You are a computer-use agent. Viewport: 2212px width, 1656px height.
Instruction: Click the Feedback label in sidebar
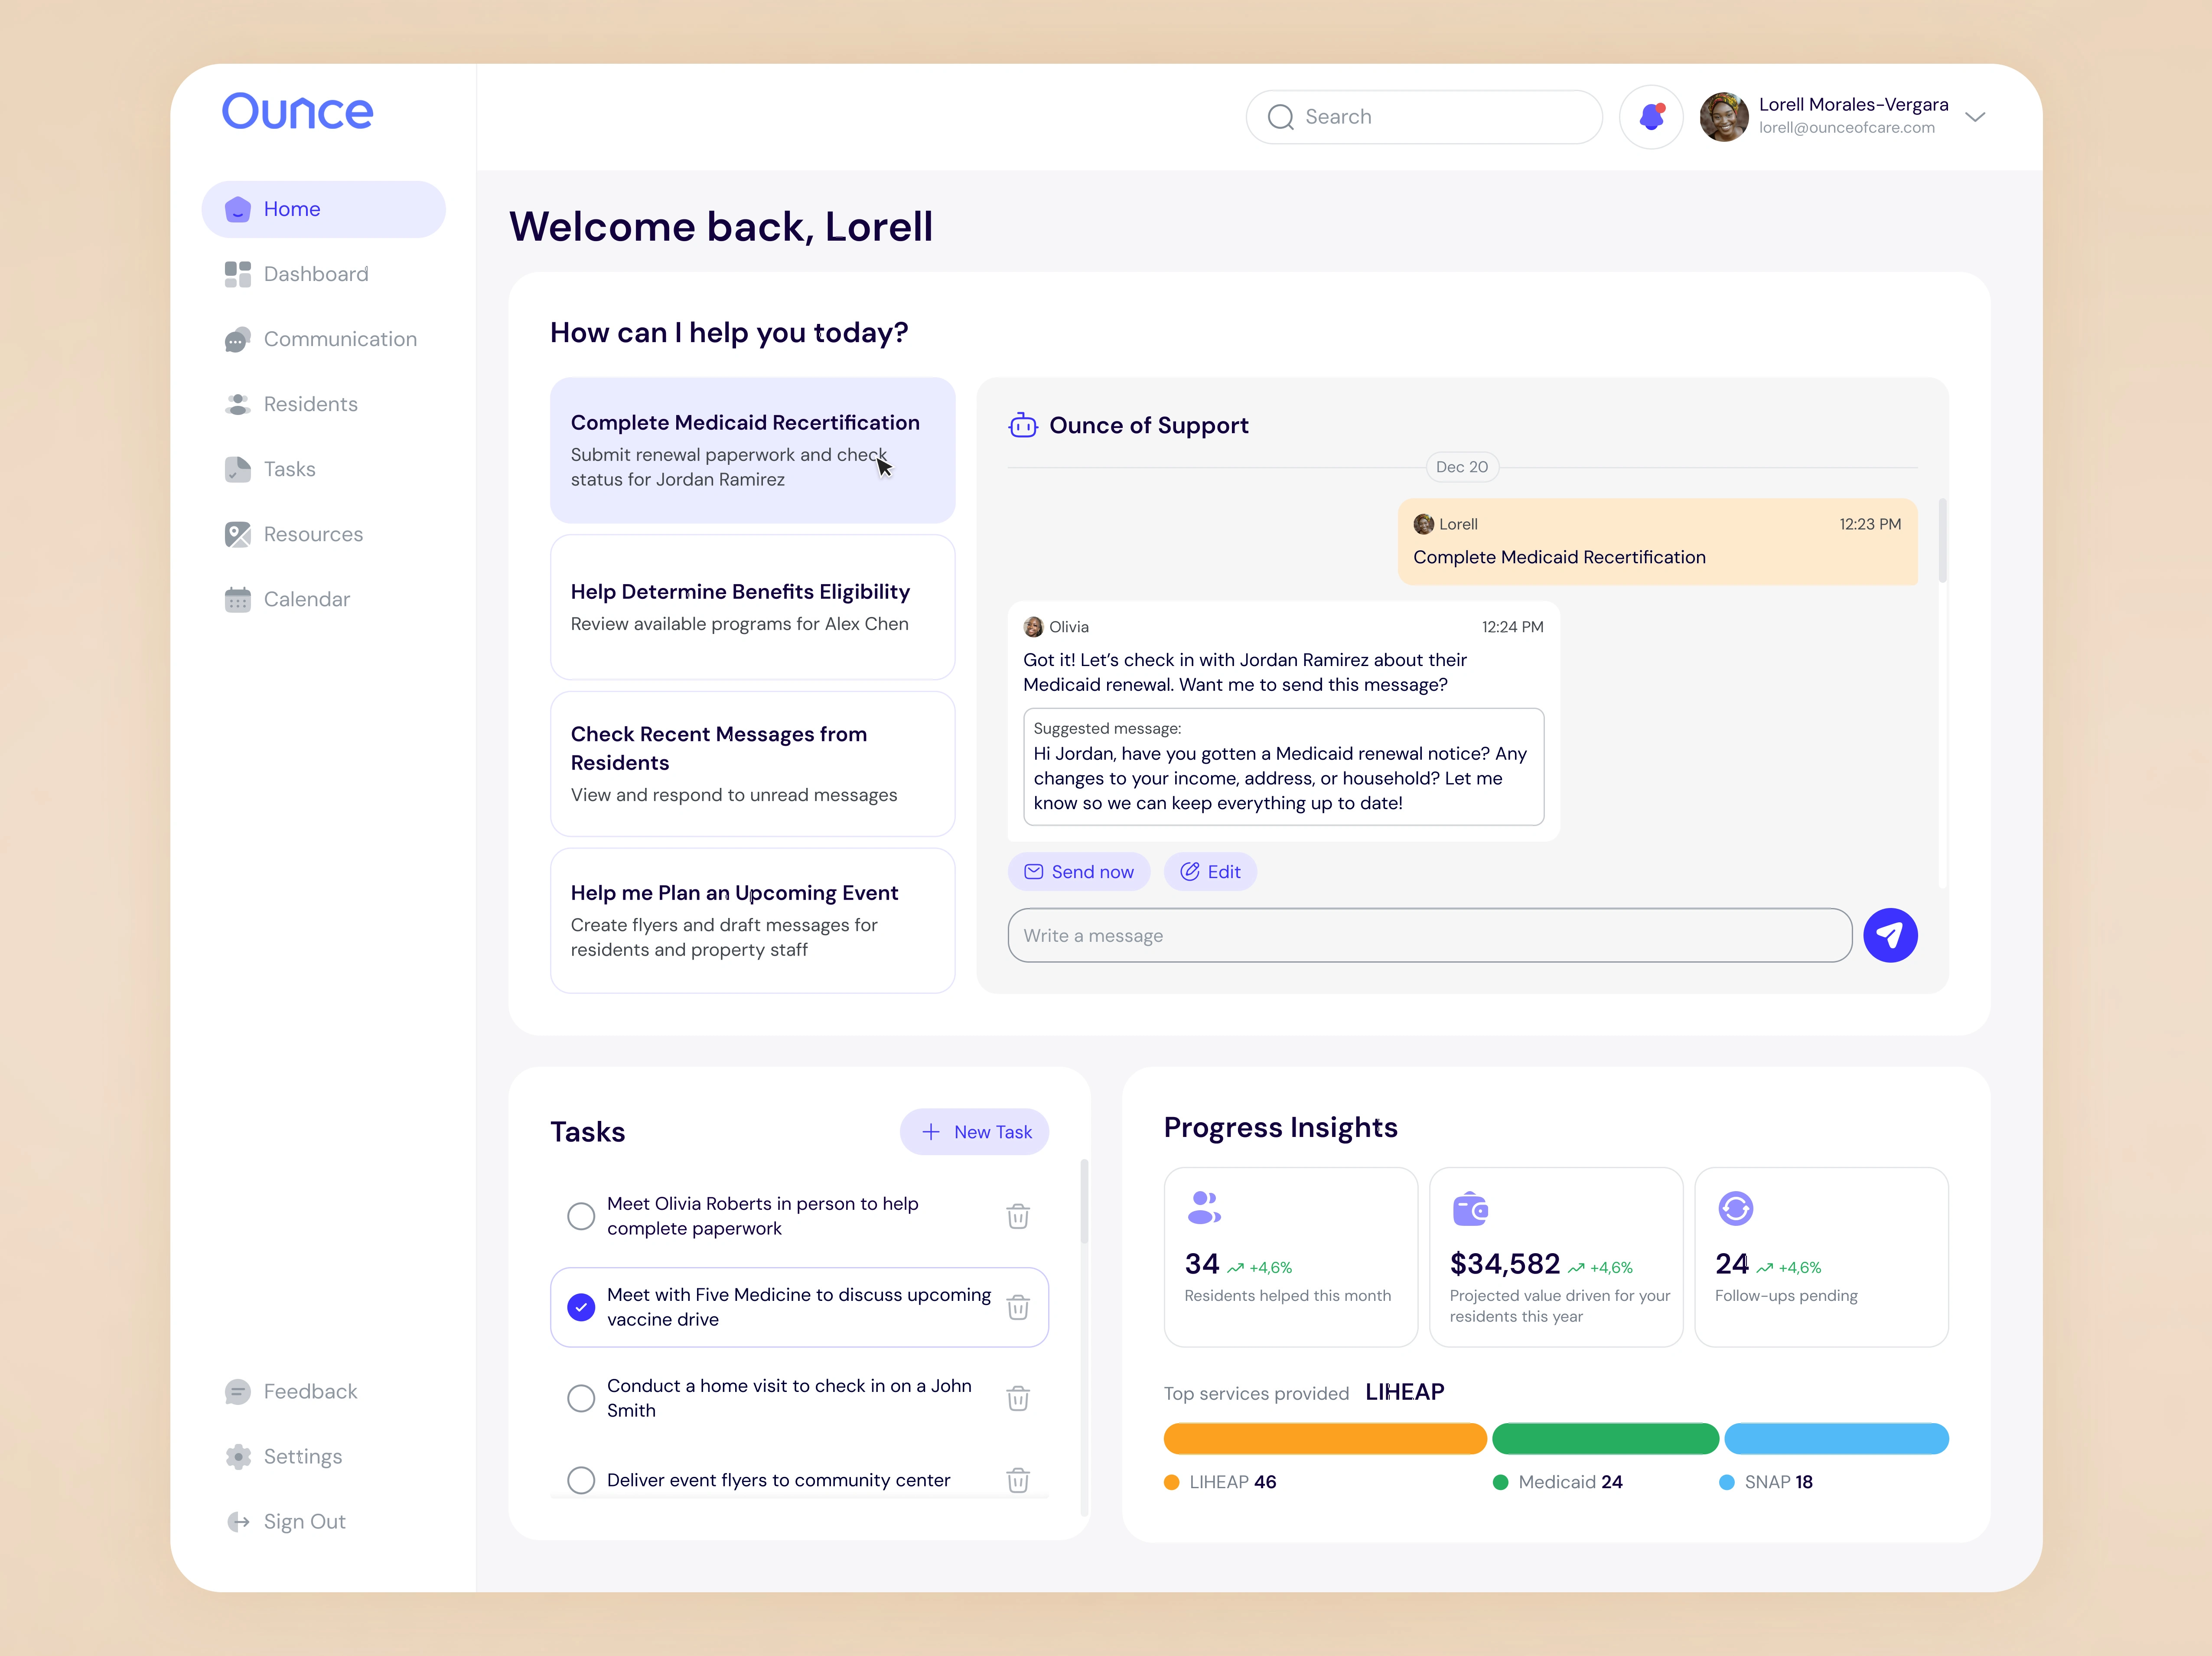[x=310, y=1392]
